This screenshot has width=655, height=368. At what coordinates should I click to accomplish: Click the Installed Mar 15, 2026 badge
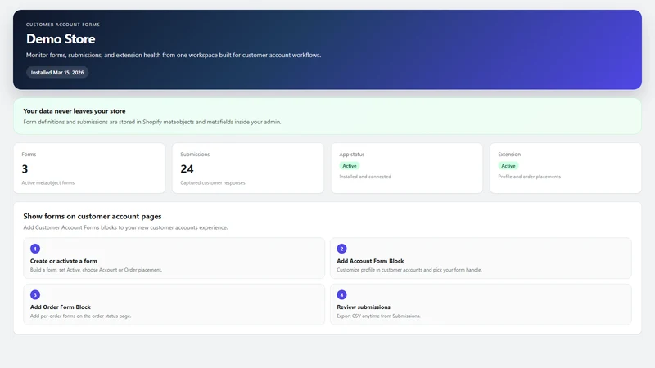point(57,72)
